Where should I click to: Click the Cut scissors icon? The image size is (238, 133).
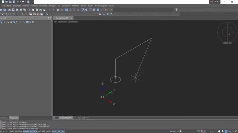tap(29, 10)
